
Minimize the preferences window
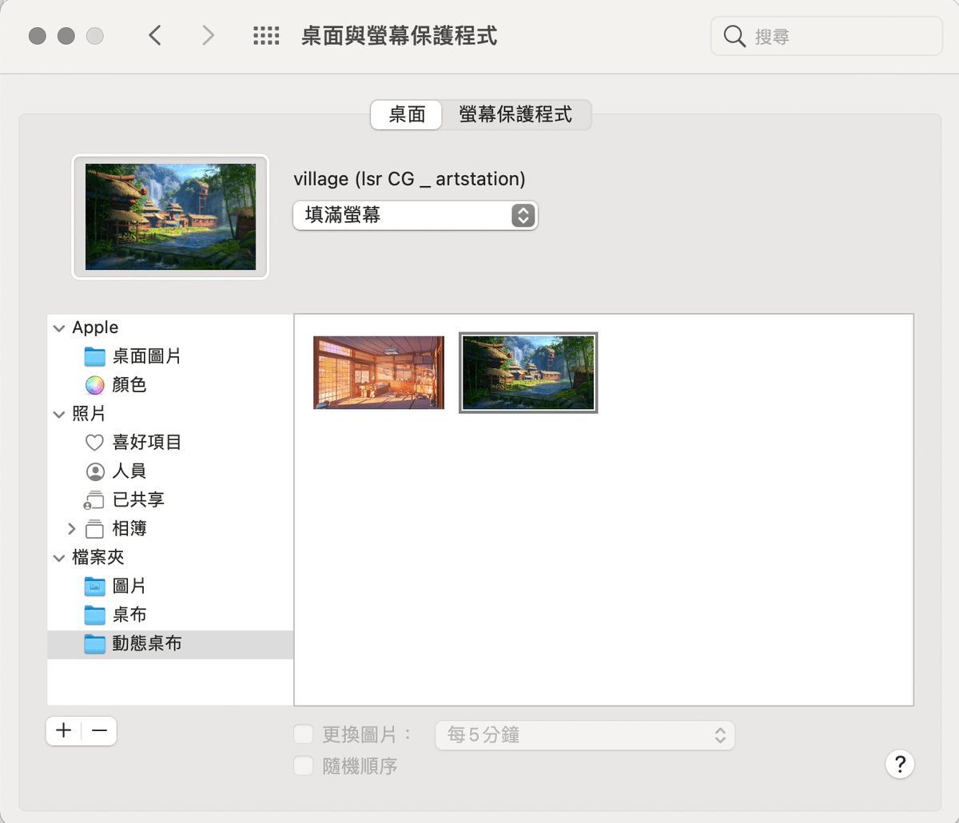[x=66, y=36]
